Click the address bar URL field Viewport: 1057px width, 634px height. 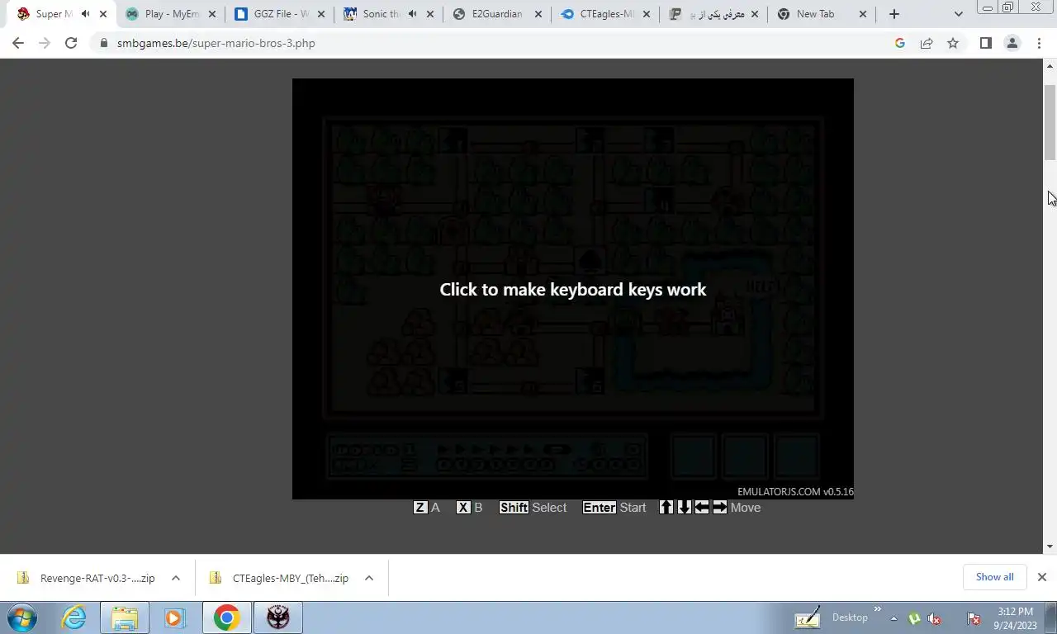[495, 43]
